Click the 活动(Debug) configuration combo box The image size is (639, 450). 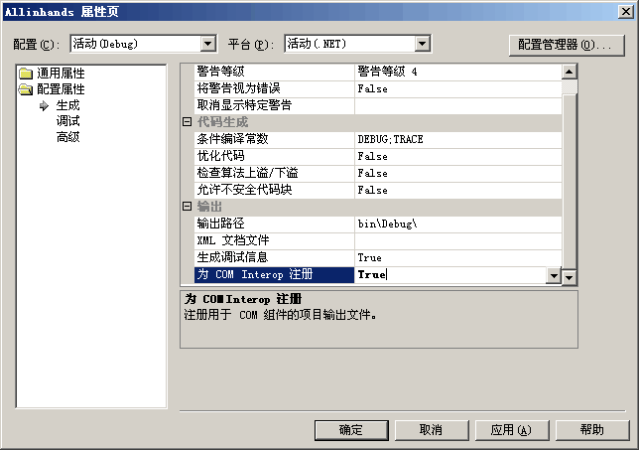coord(144,44)
